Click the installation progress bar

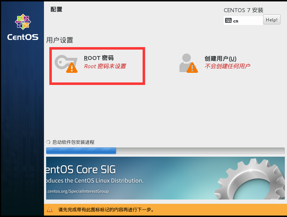[165, 151]
